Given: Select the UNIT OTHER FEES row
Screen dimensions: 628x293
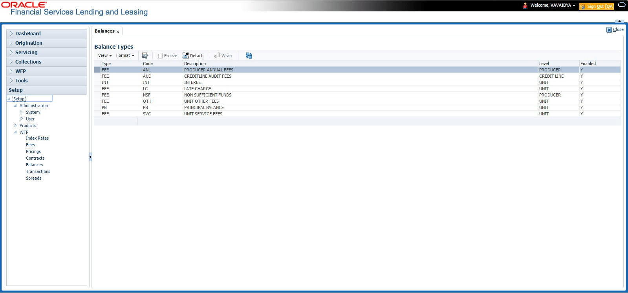Looking at the screenshot, I should click(x=357, y=101).
